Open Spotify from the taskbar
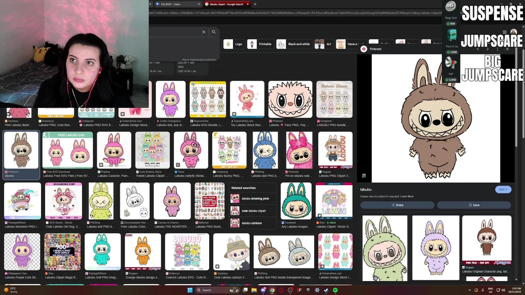 tap(335, 290)
